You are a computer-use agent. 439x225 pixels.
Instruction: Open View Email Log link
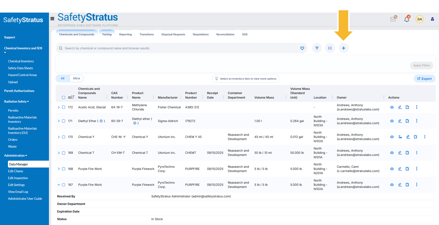[18, 192]
